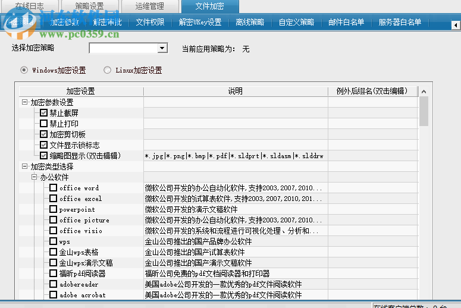This screenshot has width=461, height=308.
Task: Open the 自定义策略 sub-tab
Action: (296, 22)
